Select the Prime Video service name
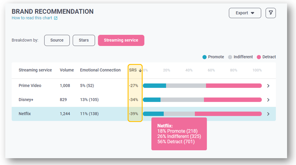The width and height of the screenshot is (296, 165). [30, 86]
